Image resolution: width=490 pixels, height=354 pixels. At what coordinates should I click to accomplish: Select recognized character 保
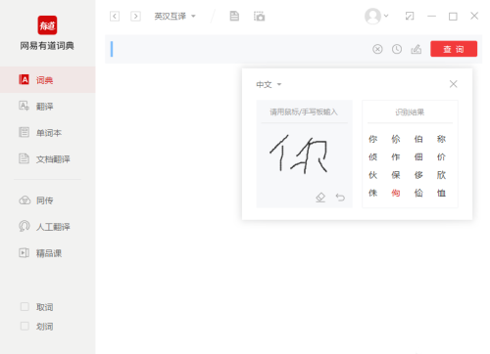pyautogui.click(x=396, y=175)
